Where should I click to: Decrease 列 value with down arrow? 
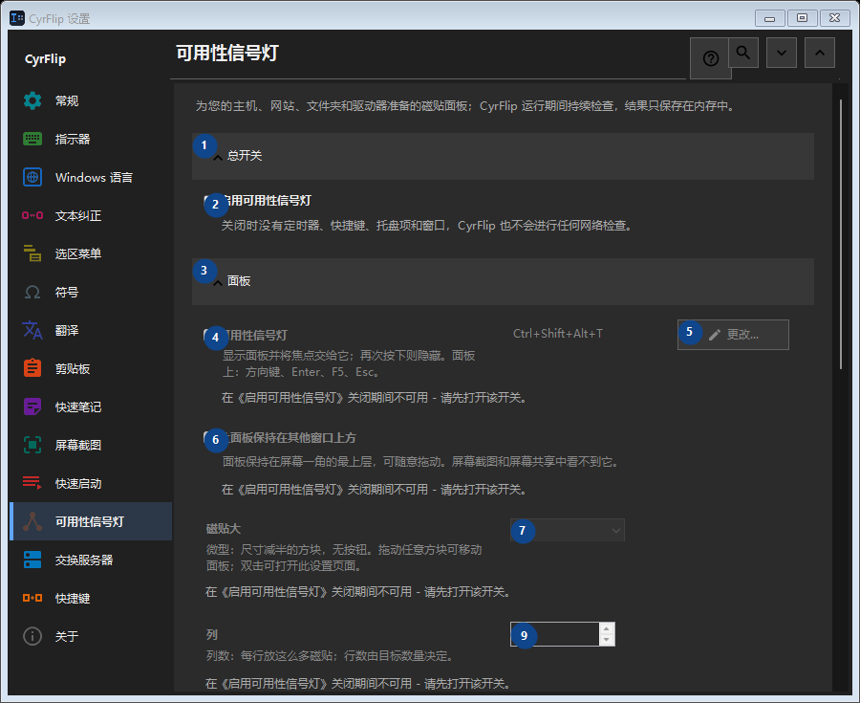[x=607, y=640]
